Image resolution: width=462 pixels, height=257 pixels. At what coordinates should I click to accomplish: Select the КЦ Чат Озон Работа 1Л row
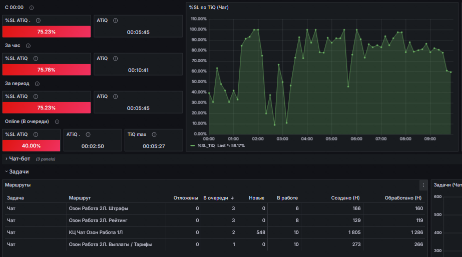coord(215,232)
